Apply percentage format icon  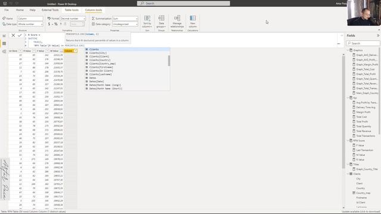click(56, 24)
